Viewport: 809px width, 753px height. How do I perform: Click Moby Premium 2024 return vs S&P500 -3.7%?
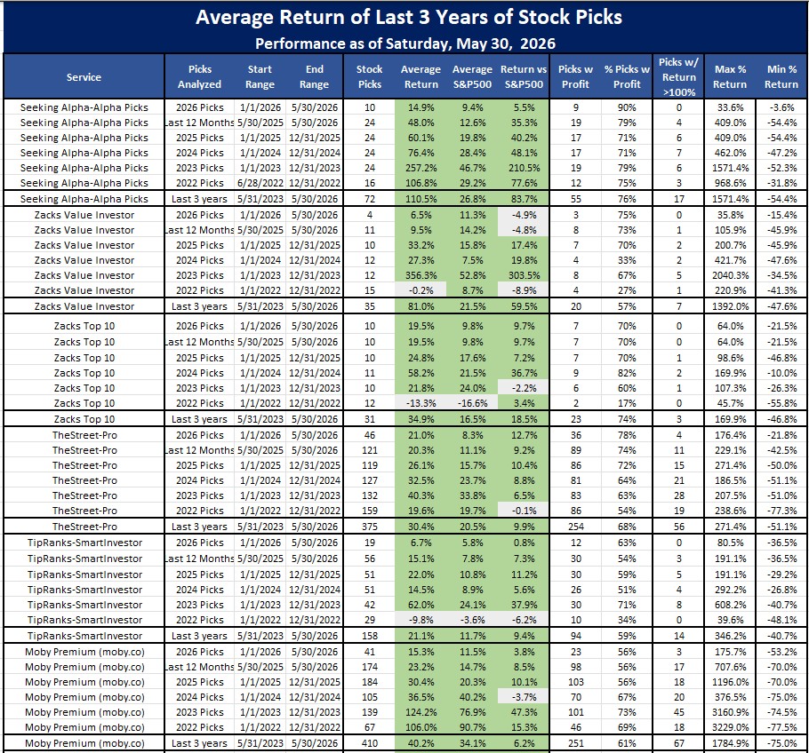click(524, 697)
